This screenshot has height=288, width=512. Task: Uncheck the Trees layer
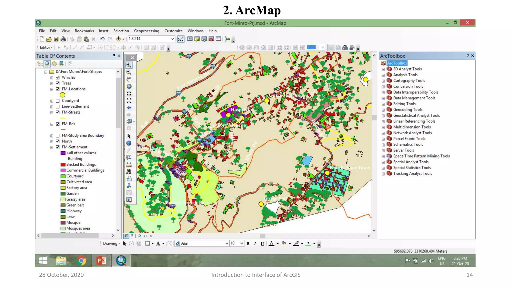coord(58,83)
